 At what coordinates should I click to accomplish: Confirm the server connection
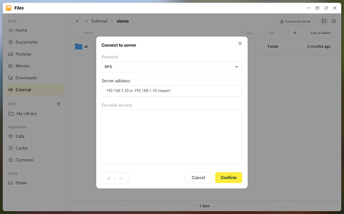228,178
